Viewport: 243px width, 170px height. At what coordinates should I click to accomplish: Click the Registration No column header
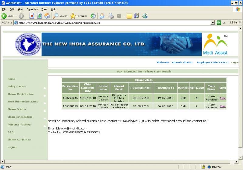(70, 88)
